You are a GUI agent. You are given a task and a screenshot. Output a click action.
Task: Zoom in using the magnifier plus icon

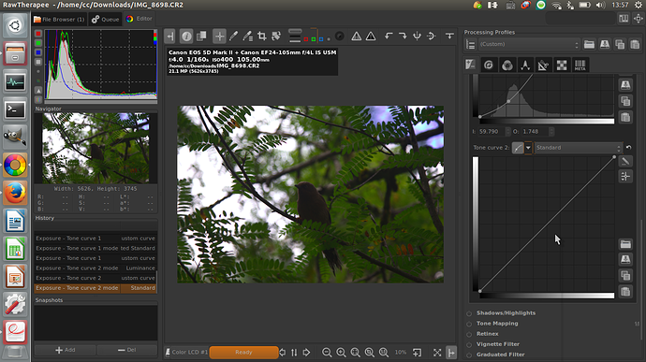(x=341, y=352)
